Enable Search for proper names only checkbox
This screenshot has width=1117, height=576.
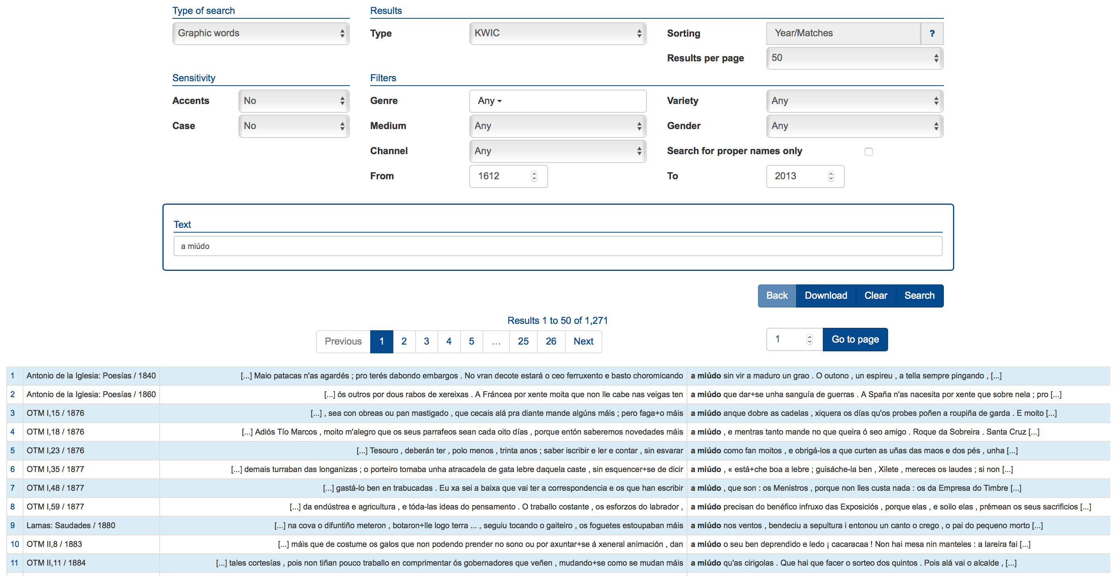click(x=869, y=152)
